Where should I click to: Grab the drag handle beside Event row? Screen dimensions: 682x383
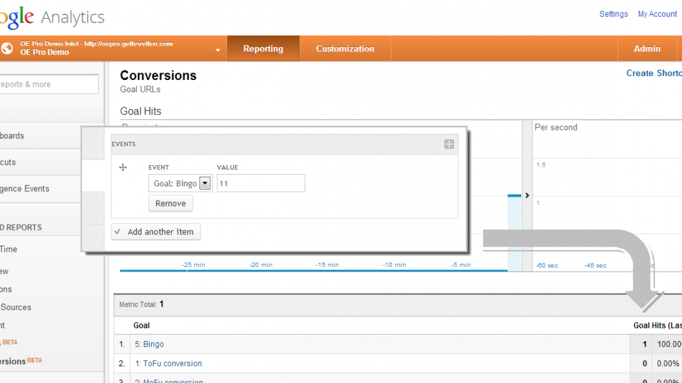tap(122, 167)
